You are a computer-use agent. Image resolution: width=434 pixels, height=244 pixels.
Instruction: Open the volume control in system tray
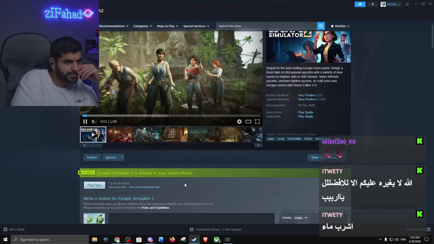[396, 240]
